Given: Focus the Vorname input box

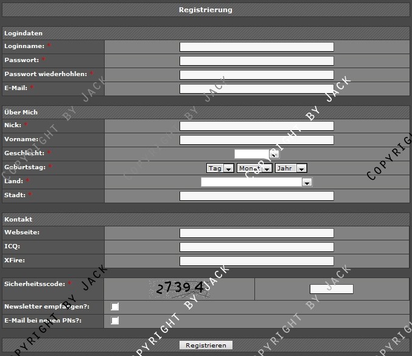Looking at the screenshot, I should click(256, 140).
